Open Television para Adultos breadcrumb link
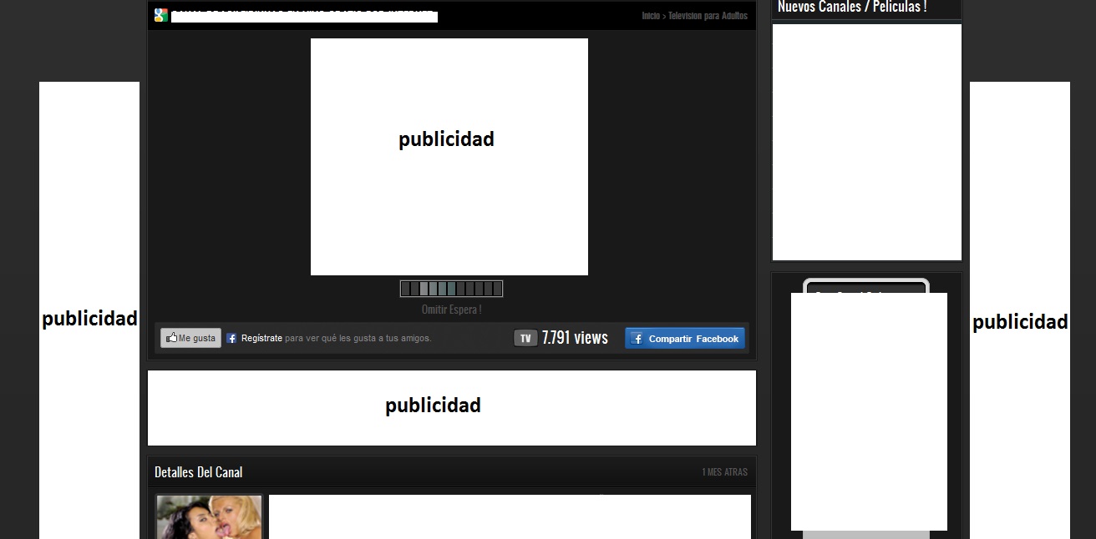Screen dimensions: 1096x539 [x=708, y=16]
